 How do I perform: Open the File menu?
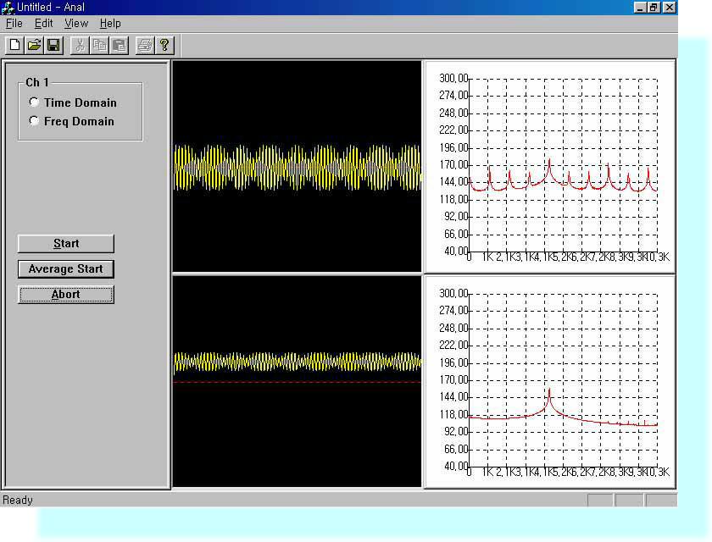[x=14, y=24]
